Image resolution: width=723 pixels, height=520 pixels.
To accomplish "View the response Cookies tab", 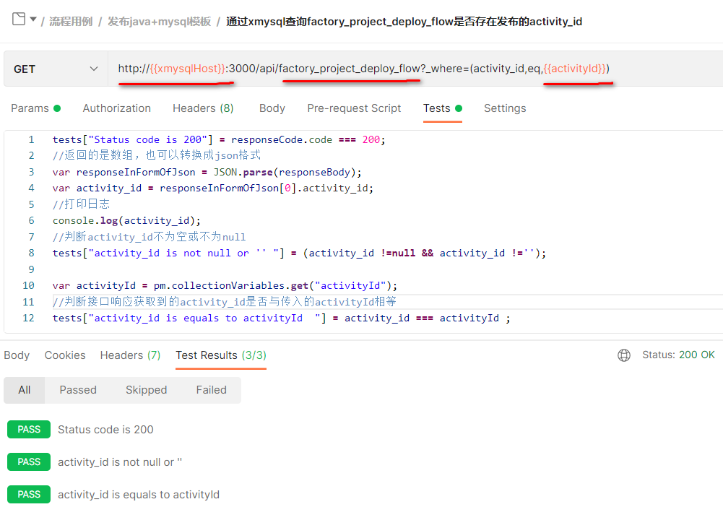I will point(65,355).
